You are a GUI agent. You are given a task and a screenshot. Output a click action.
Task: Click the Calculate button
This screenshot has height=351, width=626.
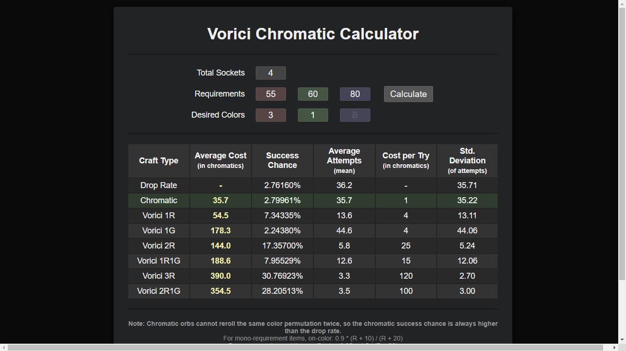(x=408, y=94)
